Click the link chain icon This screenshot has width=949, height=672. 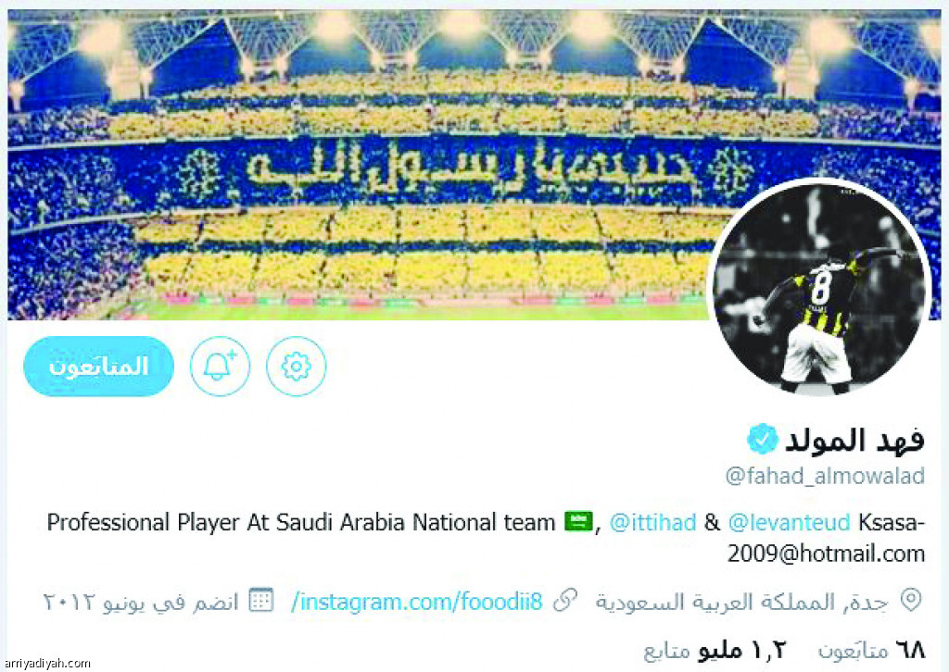564,601
